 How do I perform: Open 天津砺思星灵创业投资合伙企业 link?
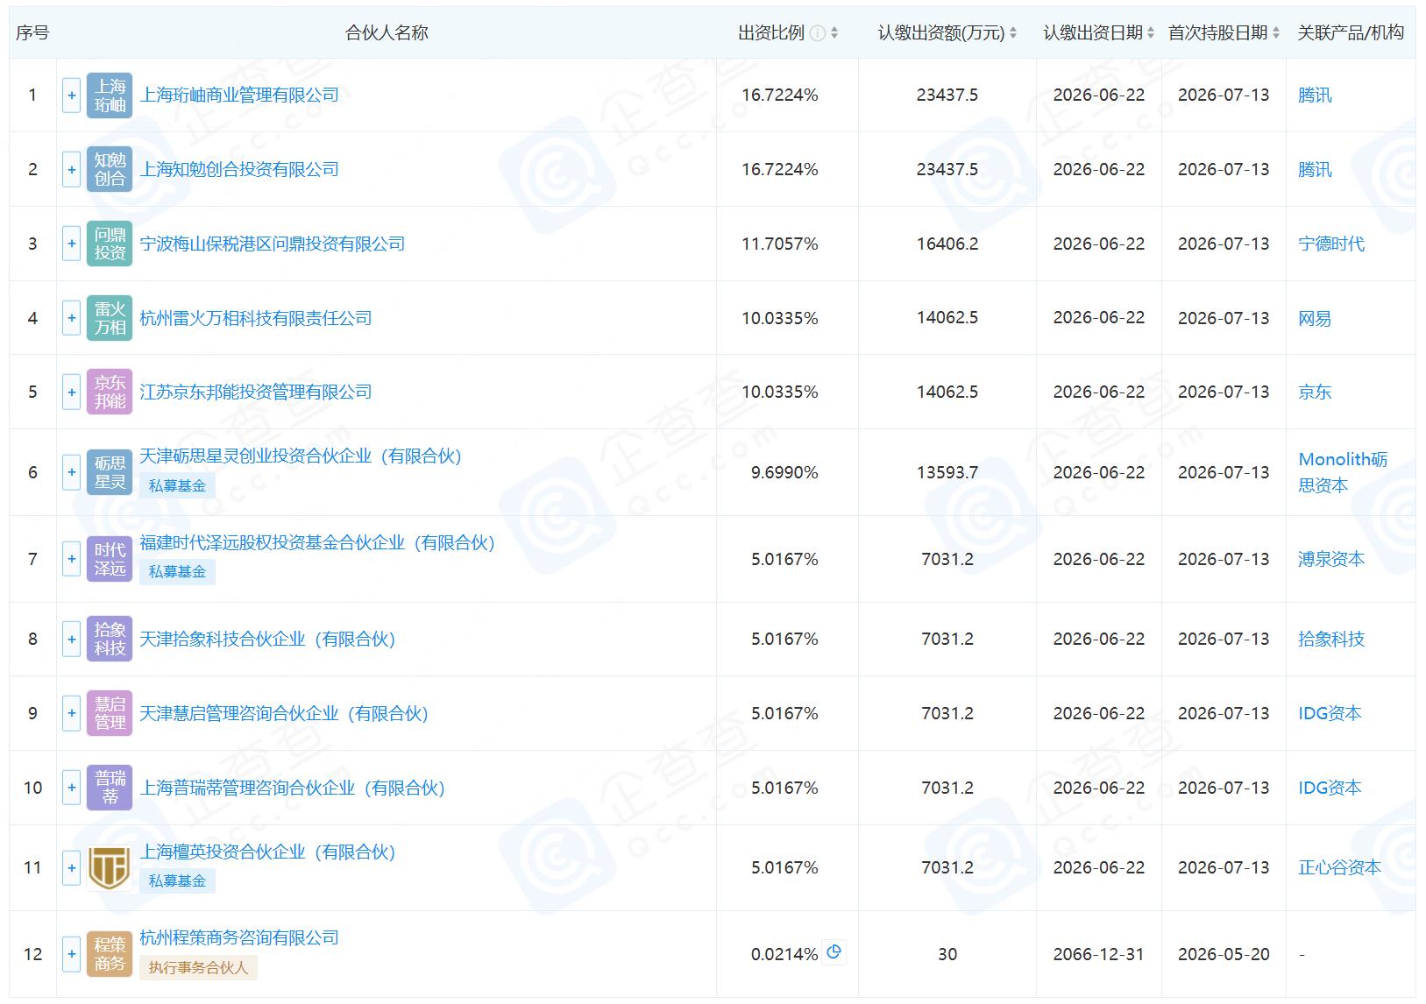[x=301, y=456]
